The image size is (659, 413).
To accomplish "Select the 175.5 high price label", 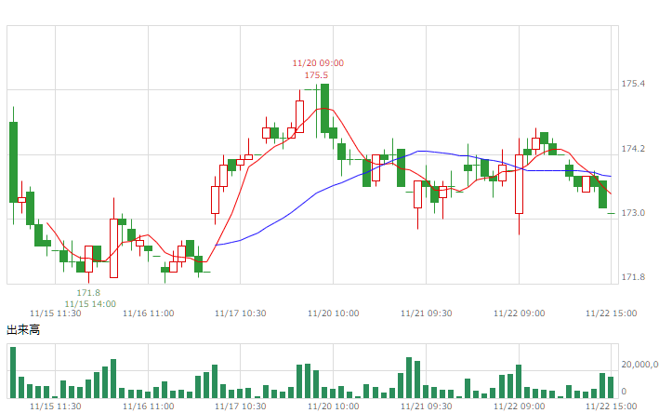I will tap(316, 75).
